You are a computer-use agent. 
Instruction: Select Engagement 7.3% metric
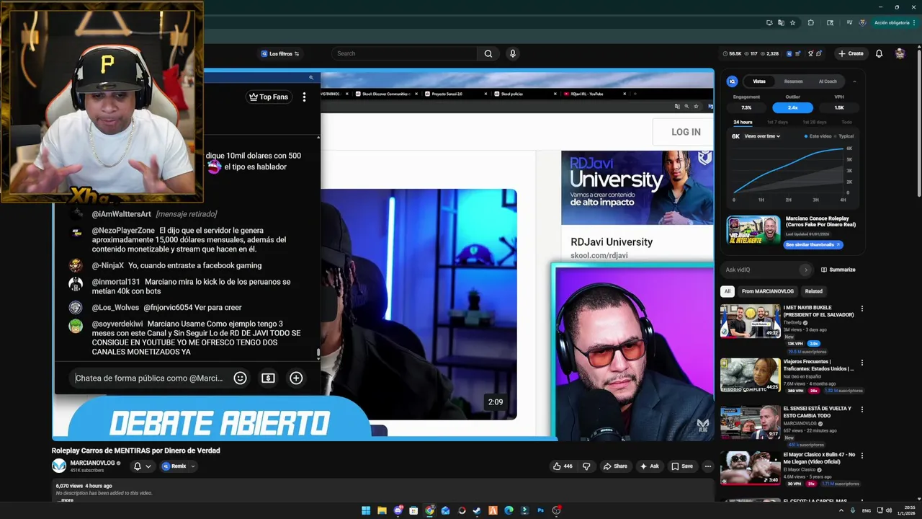[746, 107]
